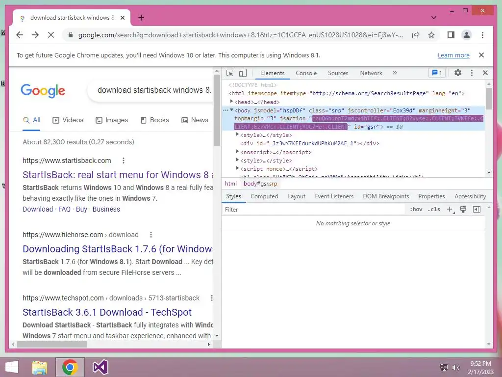Close the 'download startisback' tab
Image resolution: width=502 pixels, height=377 pixels.
(x=122, y=18)
